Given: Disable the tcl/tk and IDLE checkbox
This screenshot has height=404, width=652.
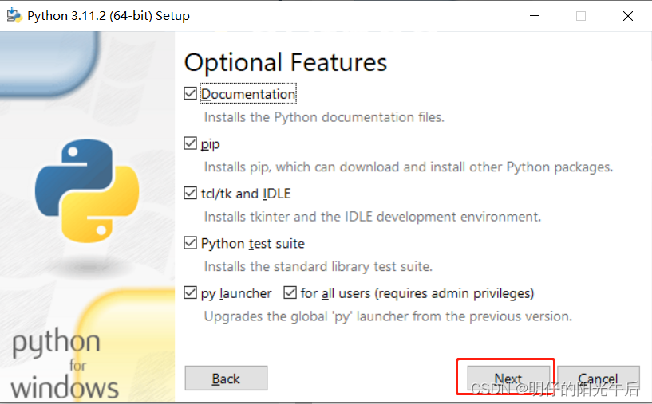Looking at the screenshot, I should pyautogui.click(x=190, y=194).
